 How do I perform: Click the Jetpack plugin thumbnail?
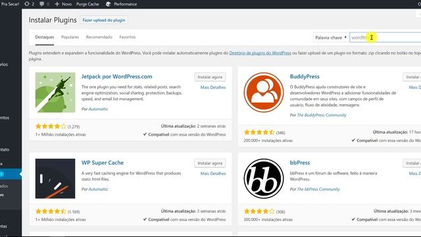(55, 92)
